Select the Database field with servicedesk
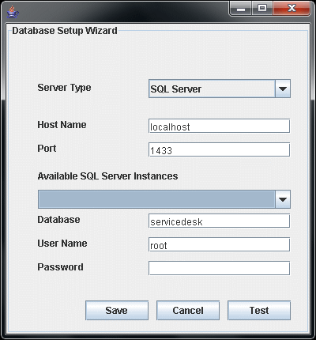This screenshot has width=316, height=340. coord(220,221)
